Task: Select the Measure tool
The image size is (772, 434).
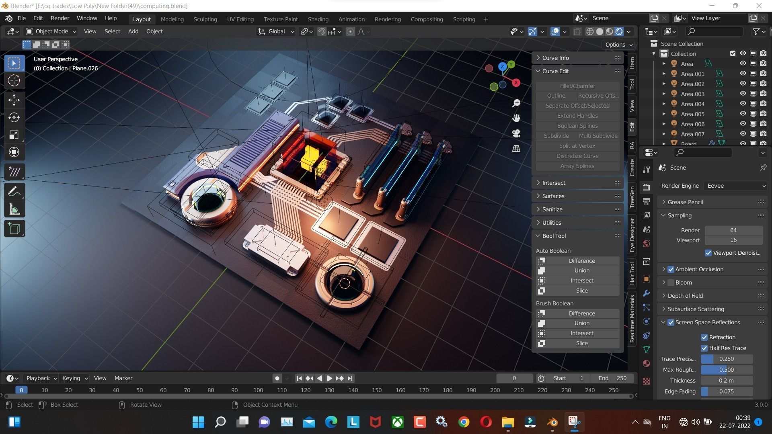Action: coord(14,209)
